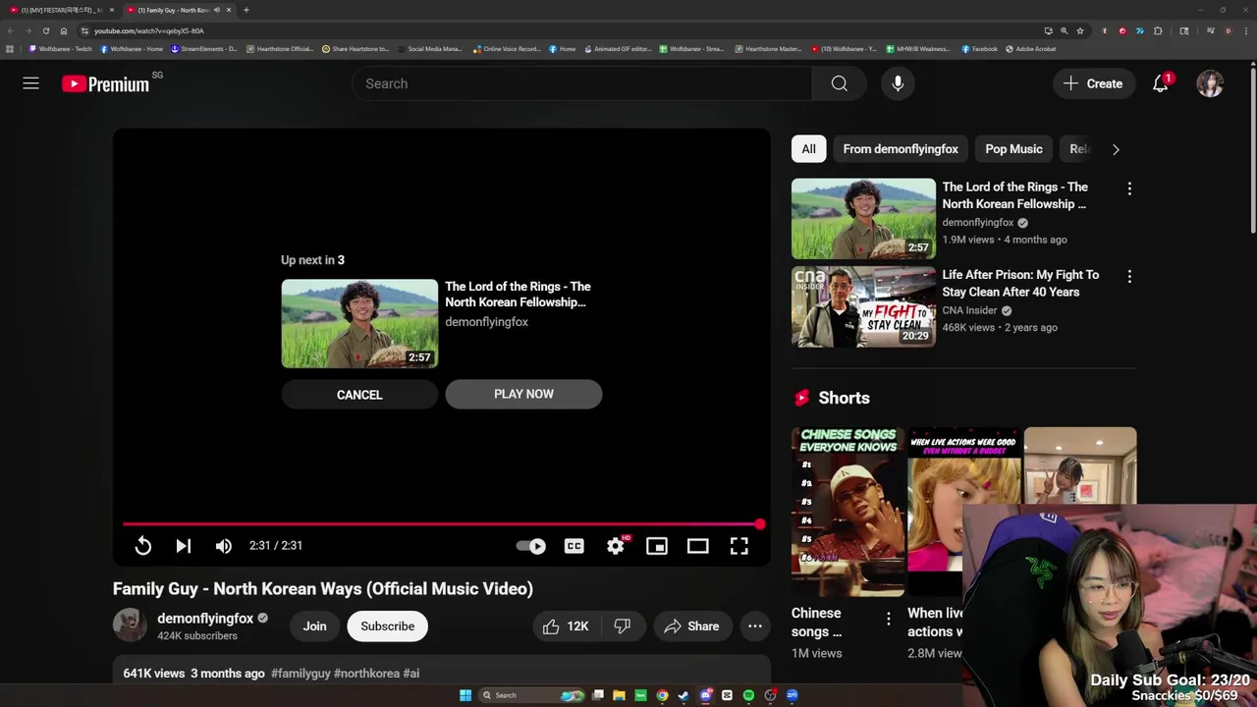This screenshot has height=707, width=1257.
Task: Open options for Chinese songs short
Action: 888,619
